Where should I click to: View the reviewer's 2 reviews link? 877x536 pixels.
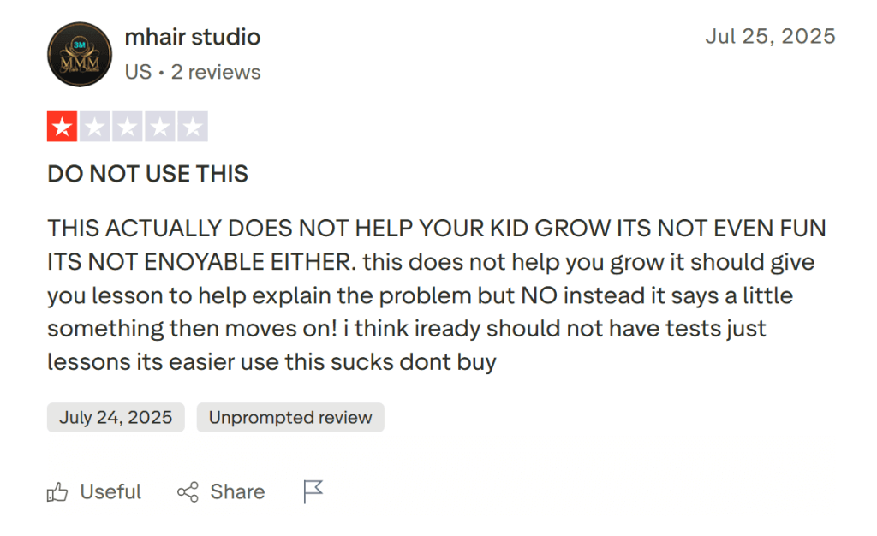pyautogui.click(x=215, y=72)
